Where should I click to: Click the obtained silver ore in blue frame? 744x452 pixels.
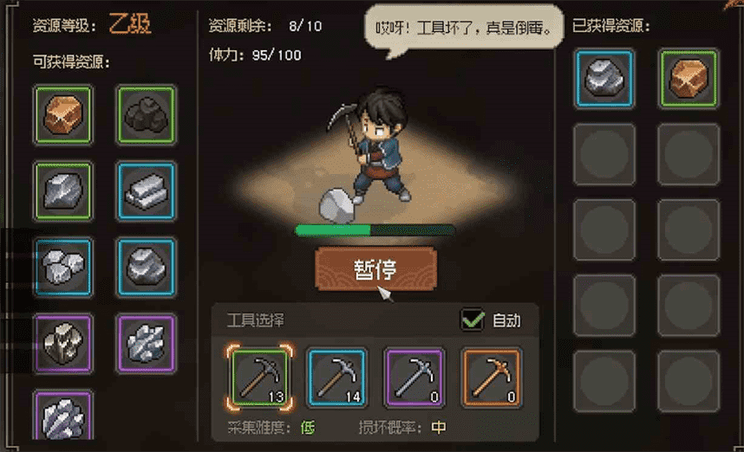point(604,78)
